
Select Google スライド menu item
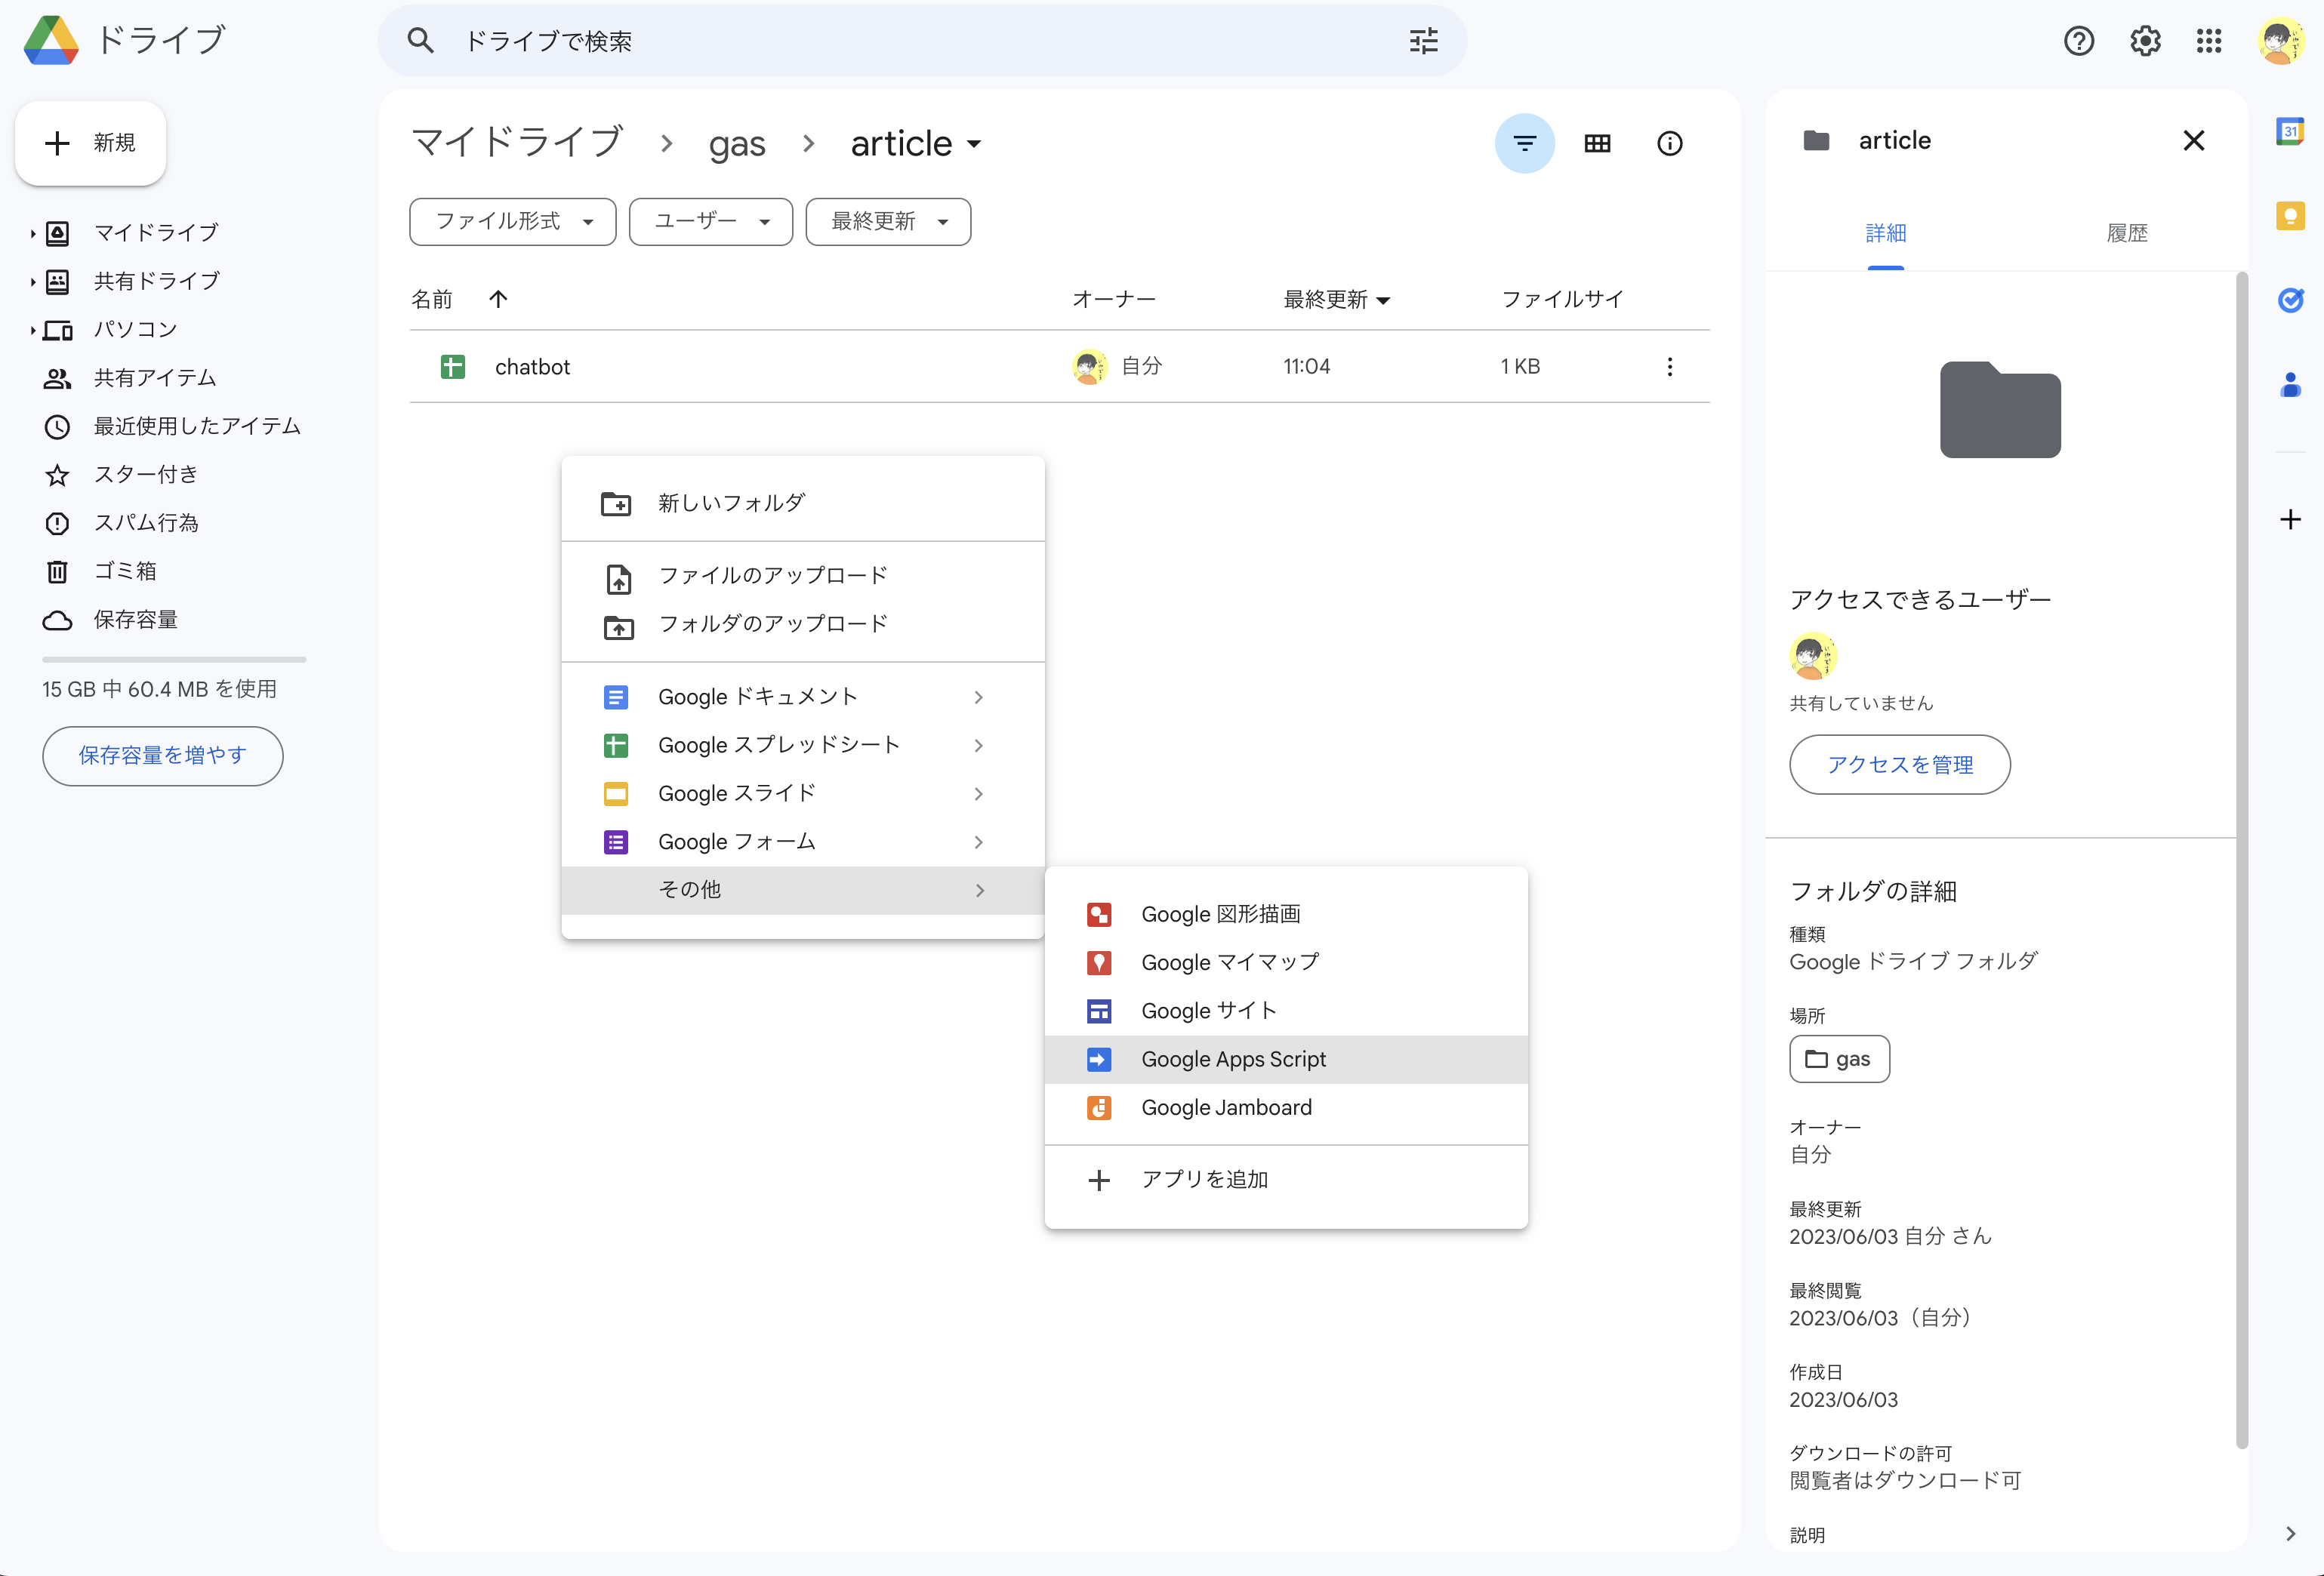pyautogui.click(x=803, y=793)
